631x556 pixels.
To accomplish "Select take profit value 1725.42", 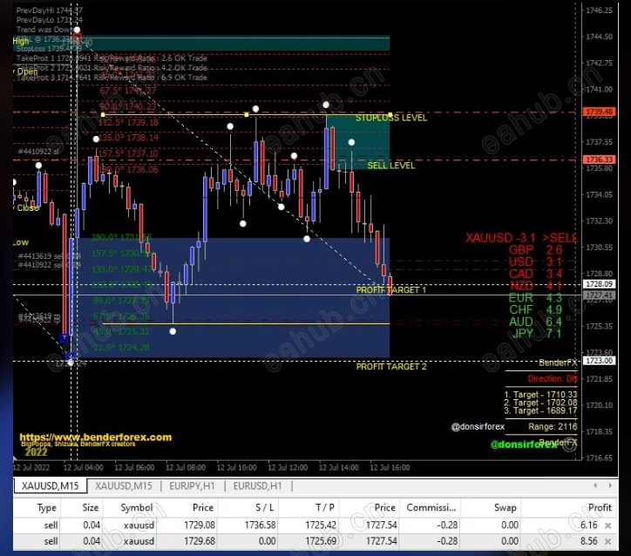I will 321,525.
